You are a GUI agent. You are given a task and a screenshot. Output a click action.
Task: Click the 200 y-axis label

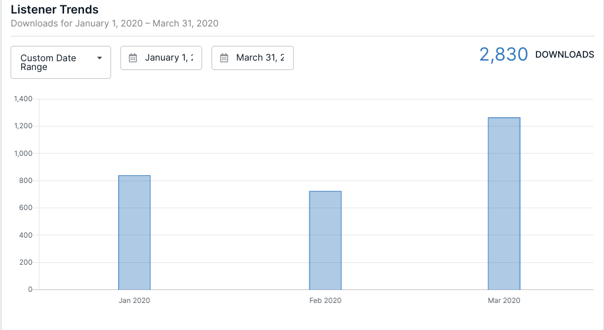tap(26, 262)
